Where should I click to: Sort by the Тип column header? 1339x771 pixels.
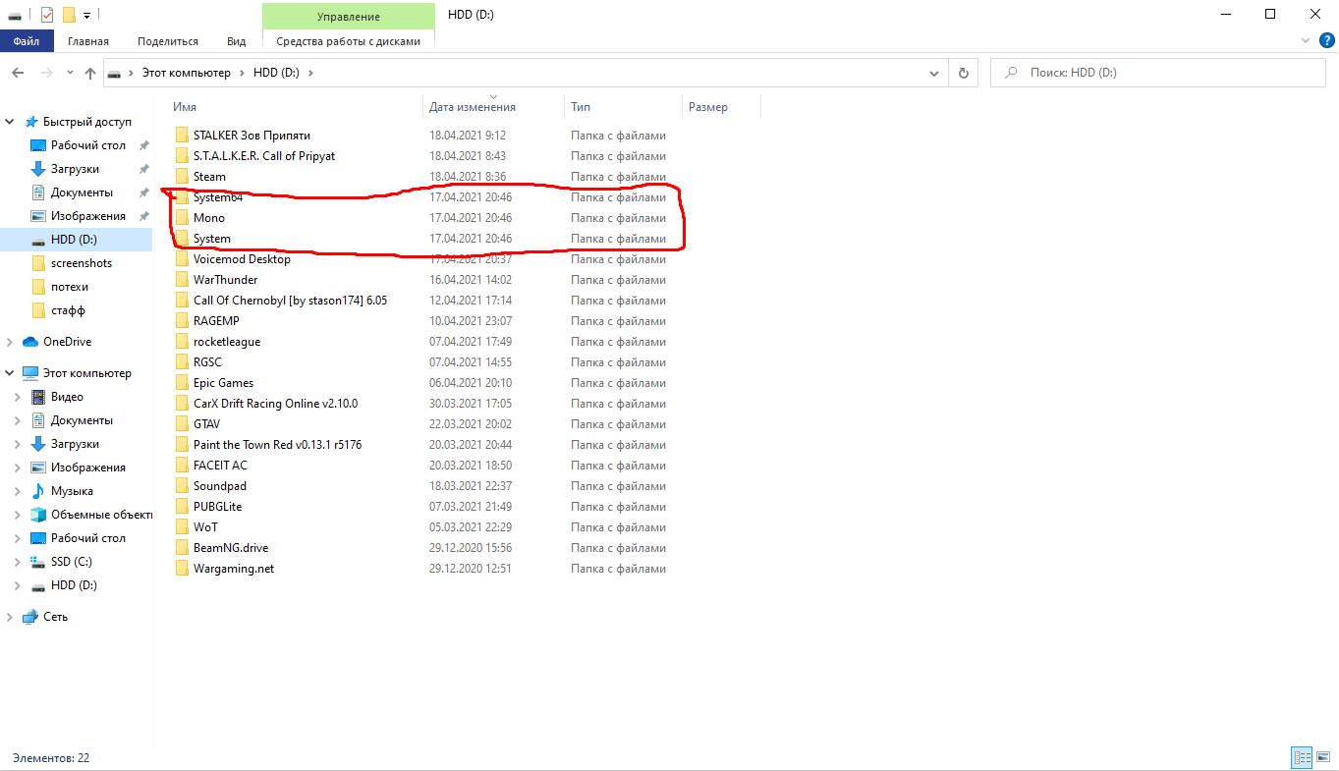click(581, 107)
